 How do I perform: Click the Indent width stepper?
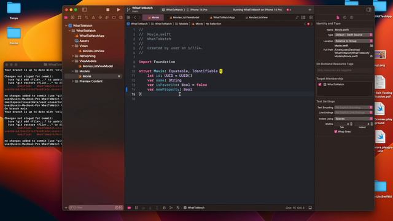[x=372, y=124]
